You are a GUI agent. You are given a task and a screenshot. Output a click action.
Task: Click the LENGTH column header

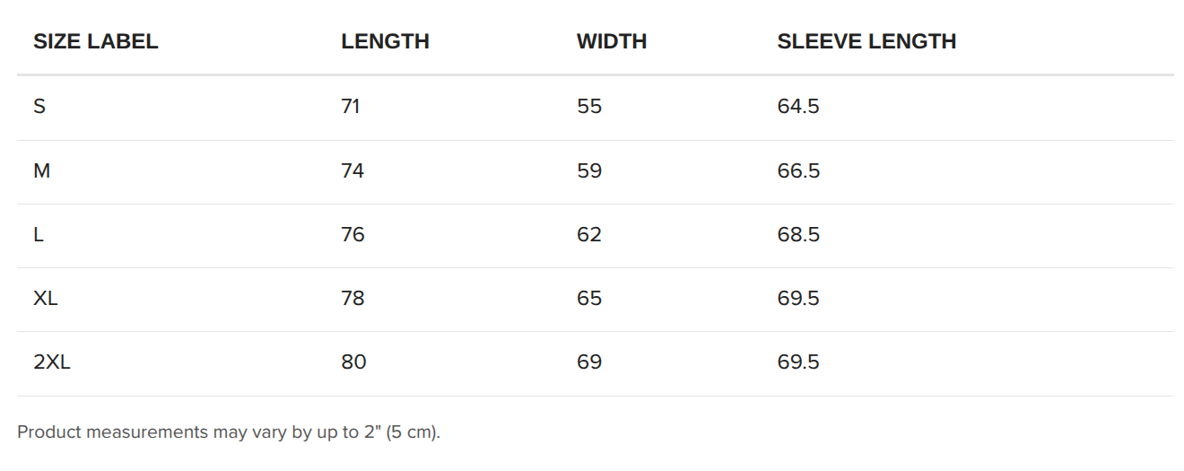click(385, 41)
